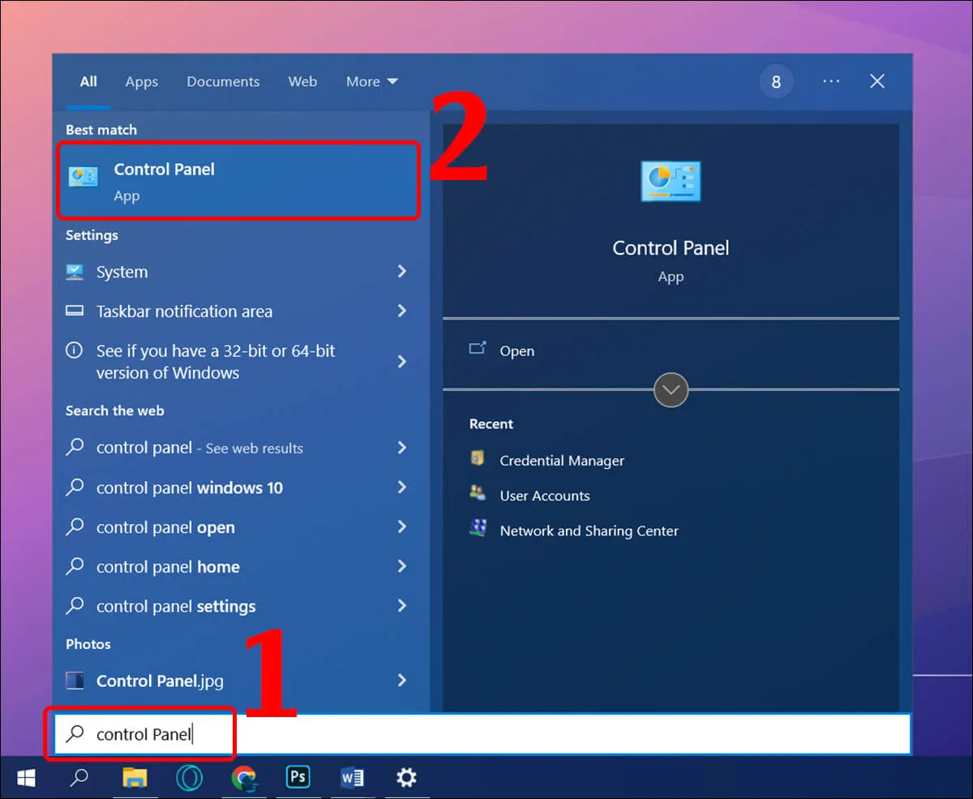This screenshot has height=799, width=973.
Task: Open Credential Manager from Recent list
Action: (x=561, y=461)
